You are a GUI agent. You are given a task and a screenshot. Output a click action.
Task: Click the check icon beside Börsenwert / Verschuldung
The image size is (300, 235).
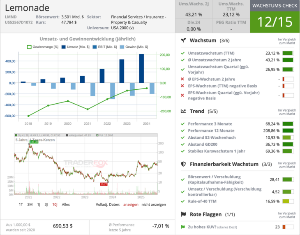tap(182, 179)
